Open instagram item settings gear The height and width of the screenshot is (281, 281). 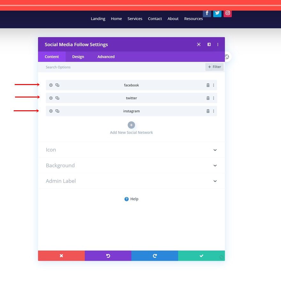(51, 111)
